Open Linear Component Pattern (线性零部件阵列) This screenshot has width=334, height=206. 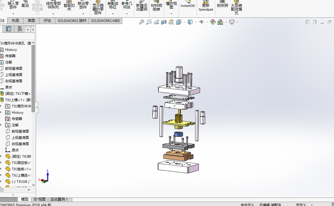(53, 5)
